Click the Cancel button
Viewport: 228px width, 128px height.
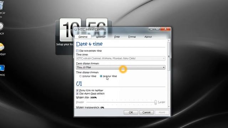pos(146,112)
